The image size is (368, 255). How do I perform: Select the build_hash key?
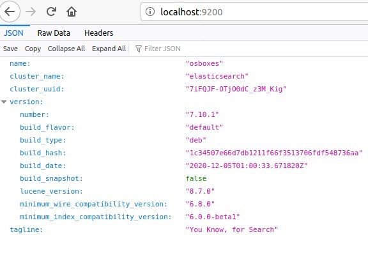tap(43, 153)
